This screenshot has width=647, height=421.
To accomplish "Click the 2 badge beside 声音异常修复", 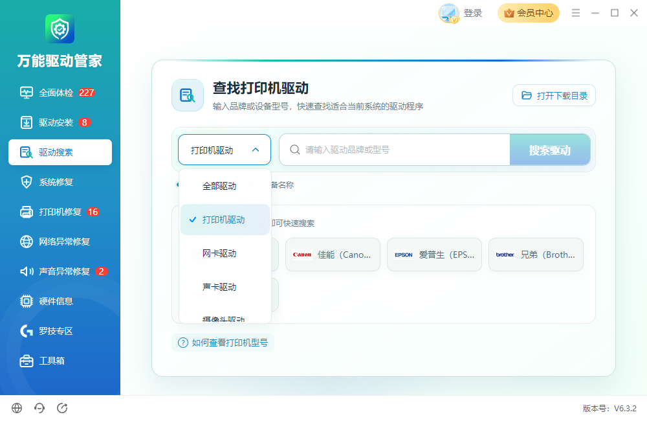I will click(102, 271).
